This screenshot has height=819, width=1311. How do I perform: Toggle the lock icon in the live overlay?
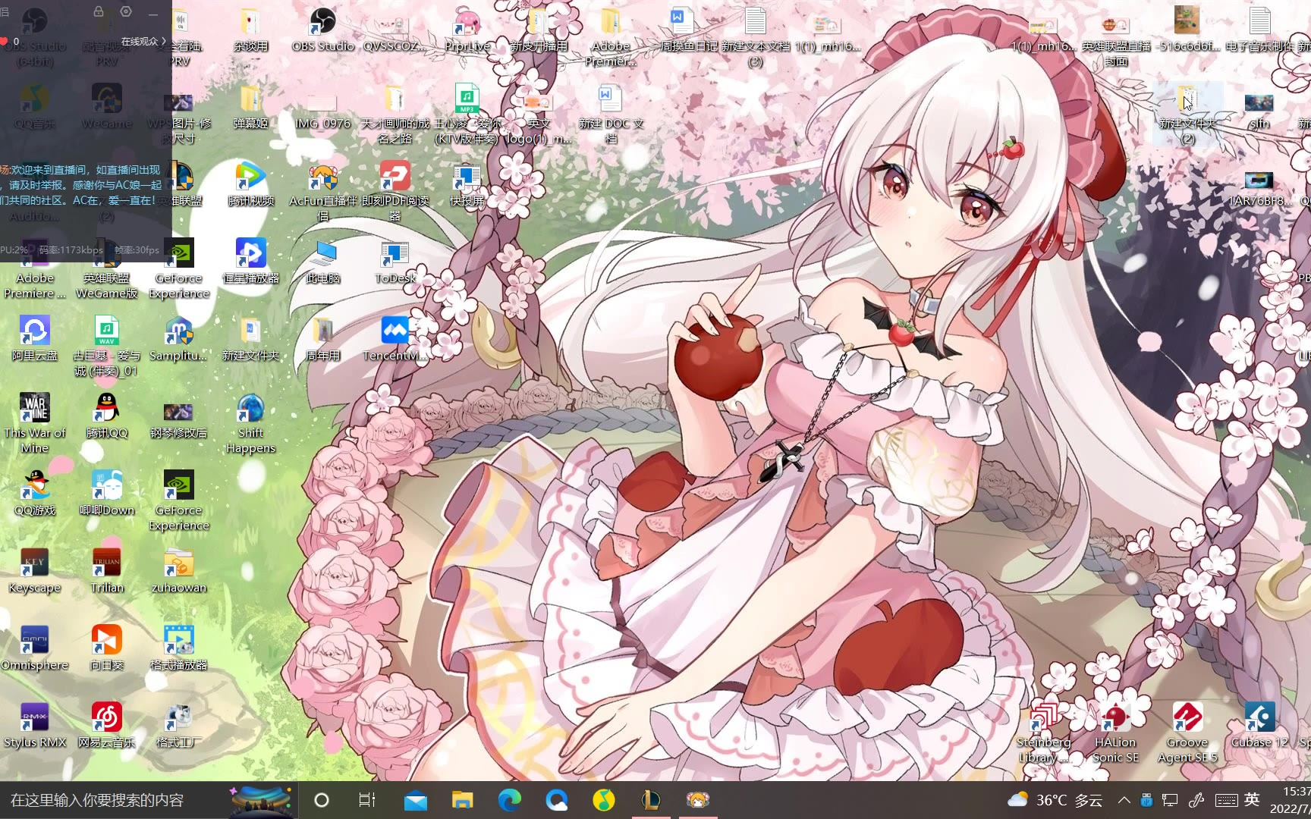click(x=99, y=12)
